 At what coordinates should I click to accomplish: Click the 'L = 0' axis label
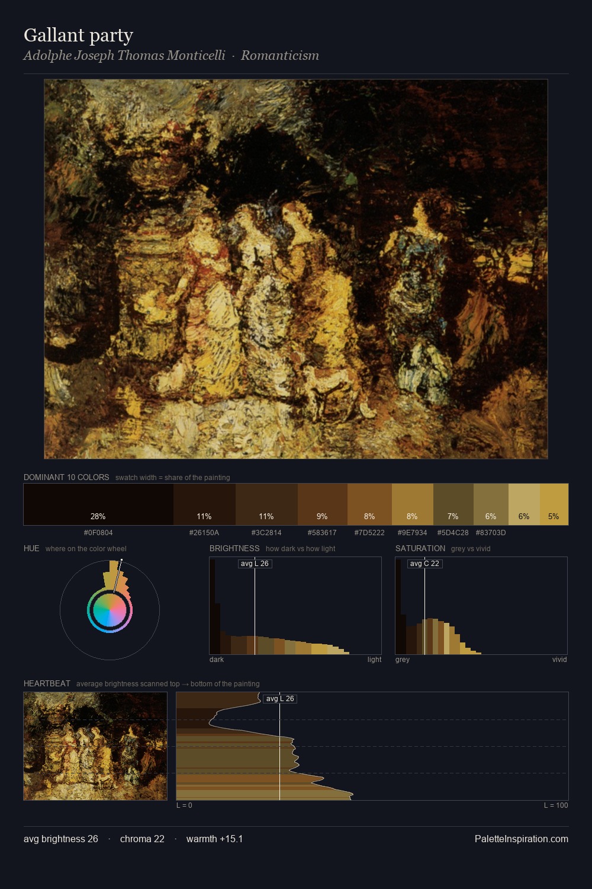point(184,805)
